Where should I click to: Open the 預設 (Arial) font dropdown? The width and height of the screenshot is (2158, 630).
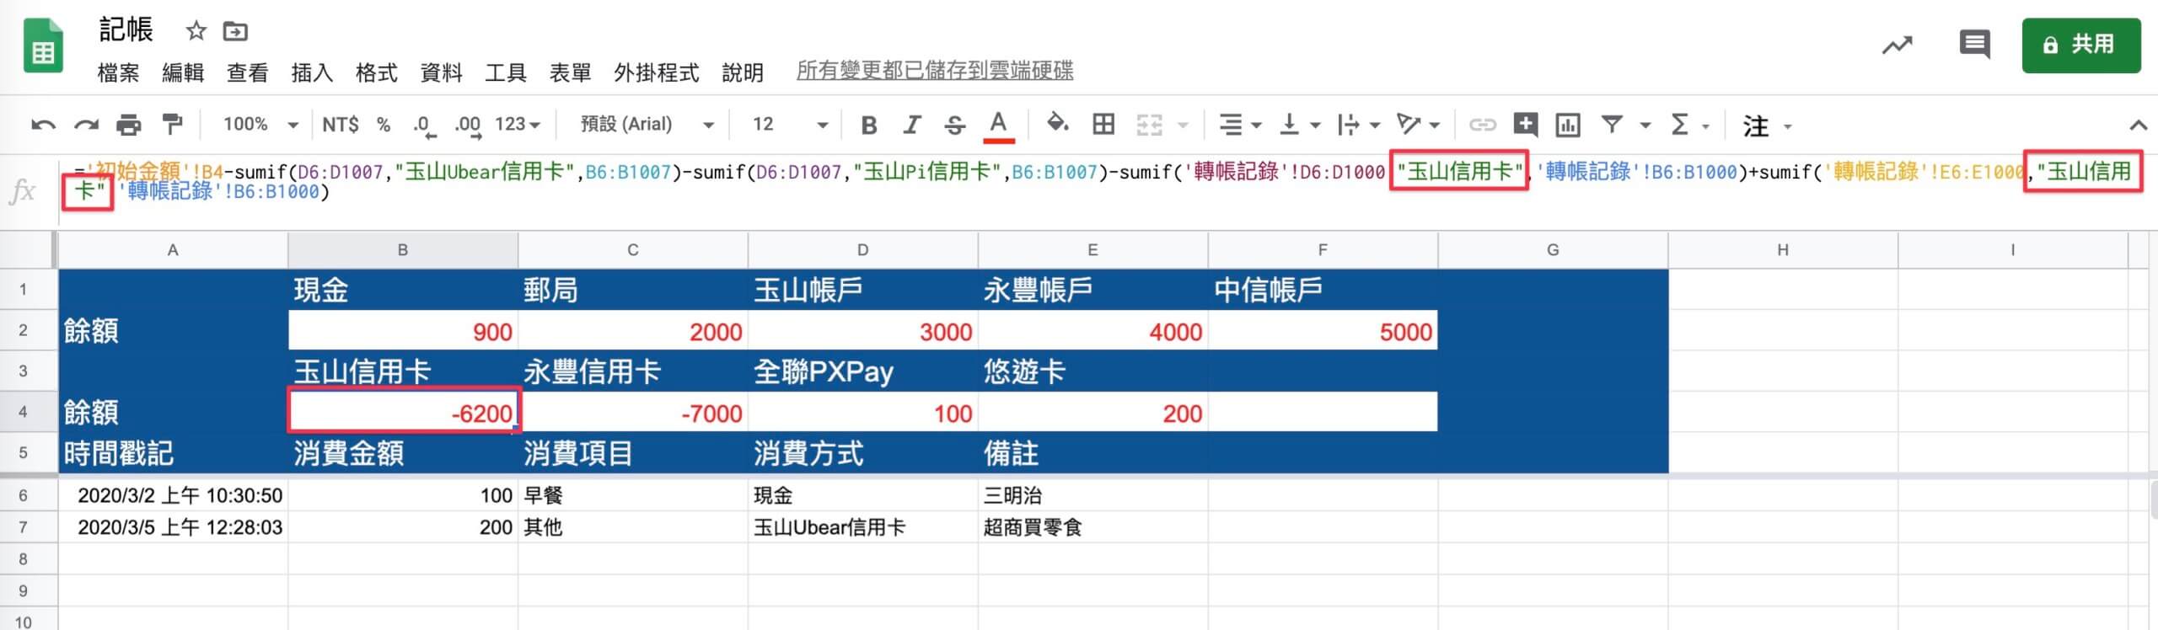(x=647, y=125)
